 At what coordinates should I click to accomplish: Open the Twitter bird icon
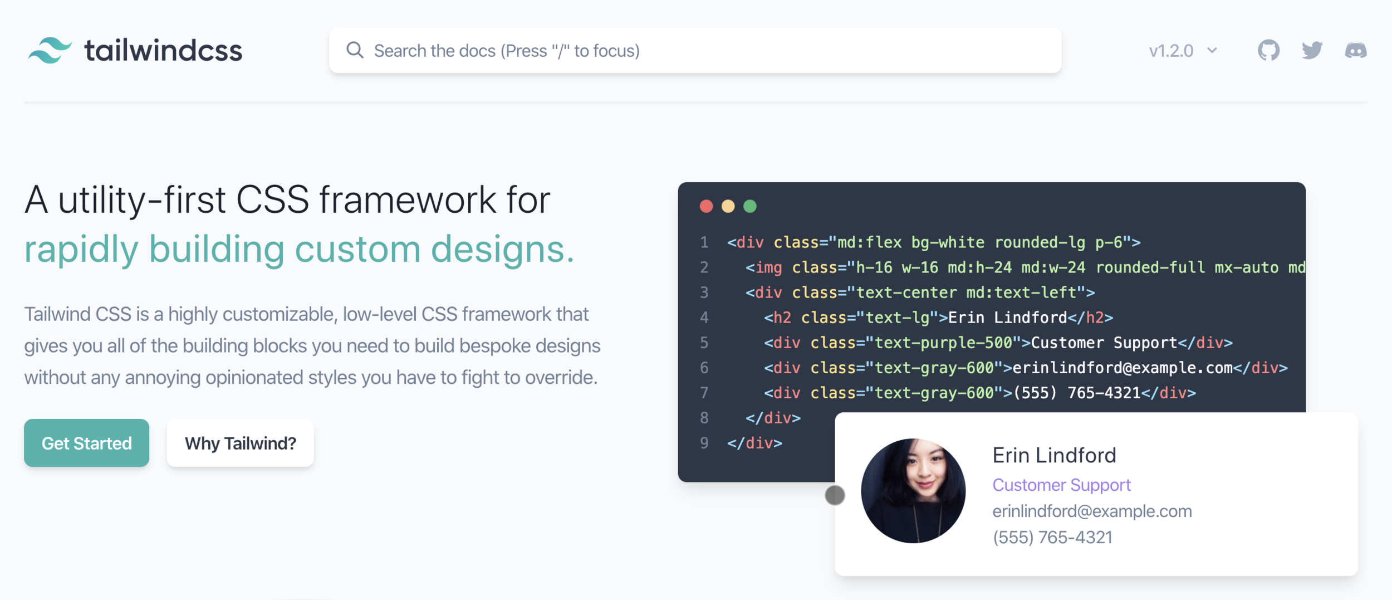tap(1312, 50)
